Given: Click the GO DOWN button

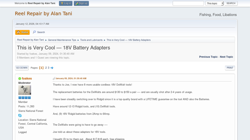Looking at the screenshot, I should pos(22,68).
